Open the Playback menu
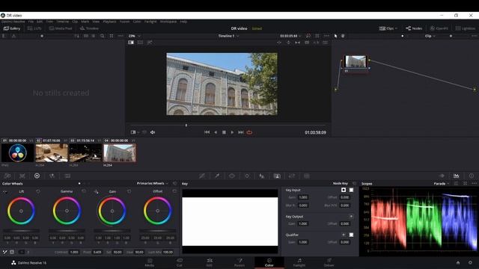The height and width of the screenshot is (269, 479). (x=109, y=22)
